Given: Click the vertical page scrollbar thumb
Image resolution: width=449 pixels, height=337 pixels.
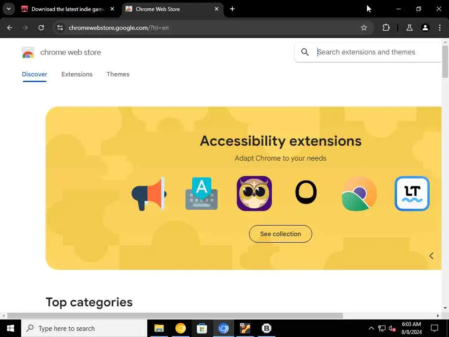Looking at the screenshot, I should coord(445,61).
